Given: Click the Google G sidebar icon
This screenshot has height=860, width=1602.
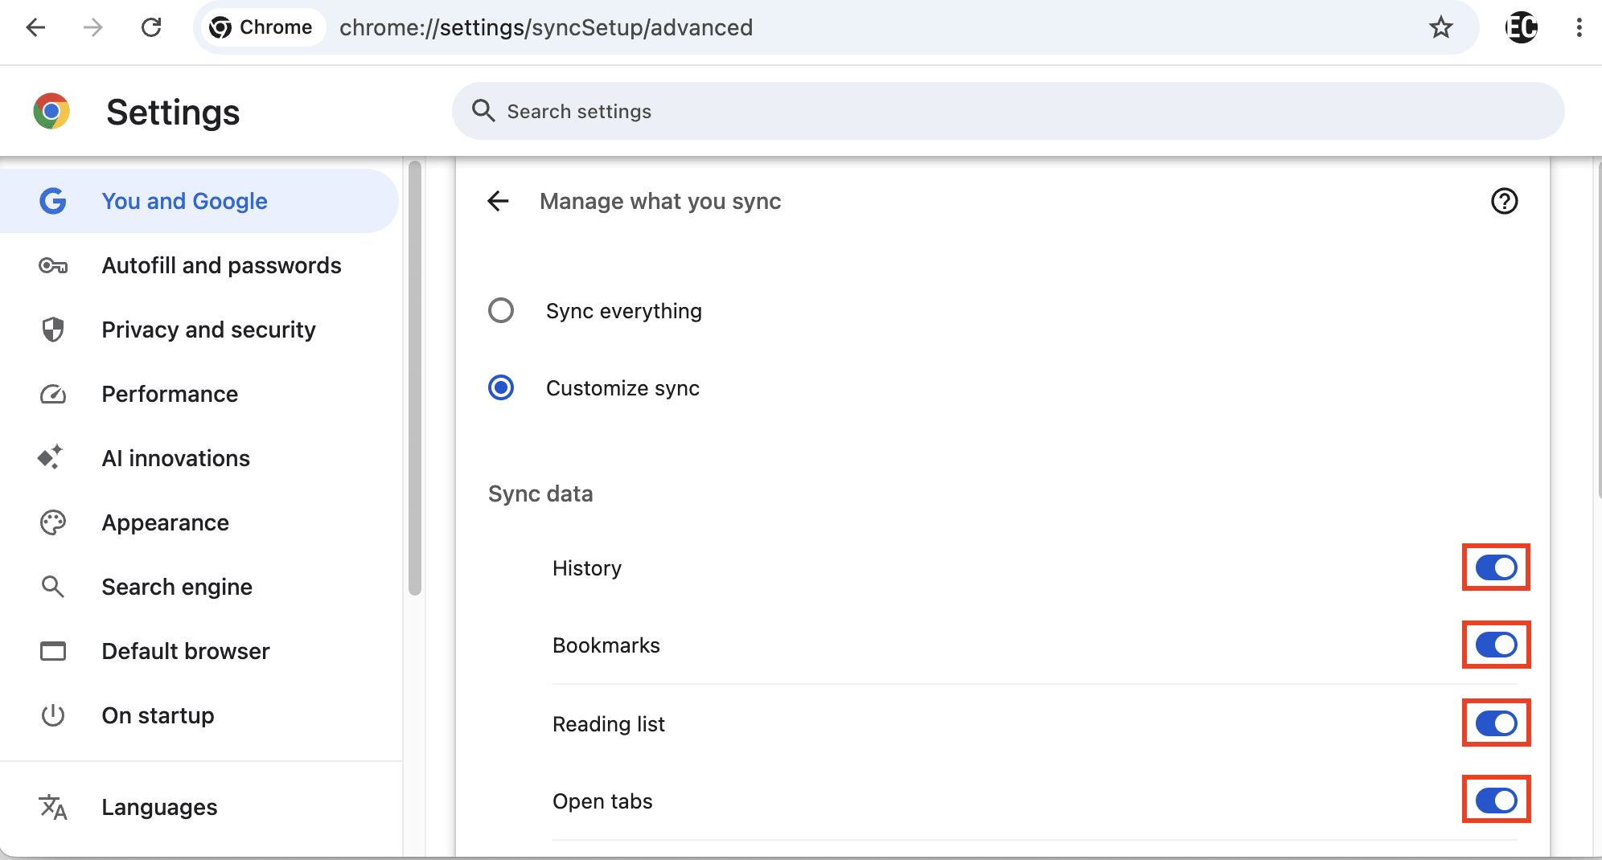Looking at the screenshot, I should [53, 201].
